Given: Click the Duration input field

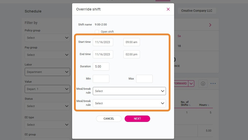Looking at the screenshot, I should [x=101, y=67].
